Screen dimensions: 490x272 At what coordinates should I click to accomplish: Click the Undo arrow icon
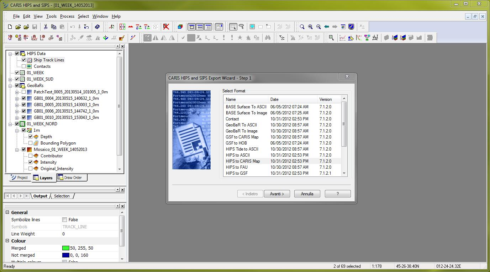click(73, 27)
